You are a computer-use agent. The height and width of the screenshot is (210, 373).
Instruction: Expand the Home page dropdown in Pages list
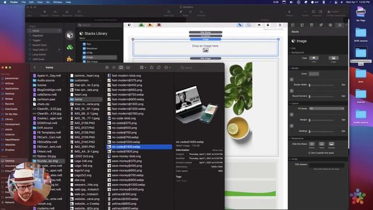[x=59, y=31]
